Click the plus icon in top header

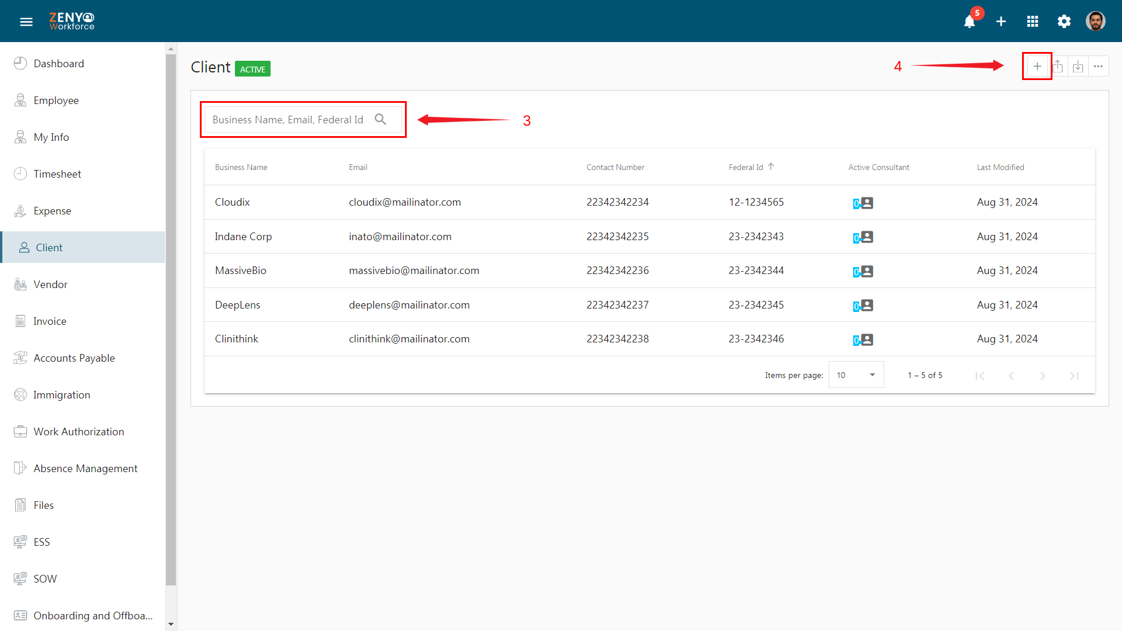1001,22
